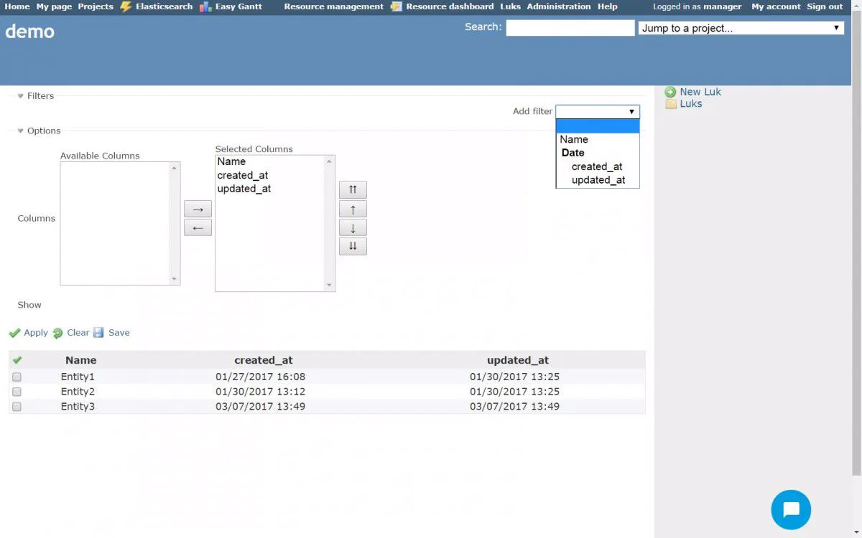Open the Jump to a project dropdown
862x538 pixels.
click(x=741, y=28)
